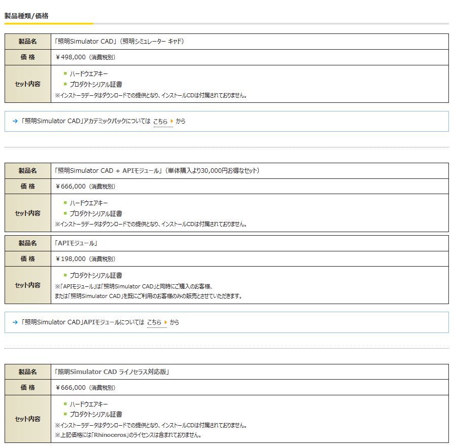Select プロダクトシリアル証書 in the ライノセラス対応版 table
This screenshot has height=446, width=455.
[x=96, y=415]
